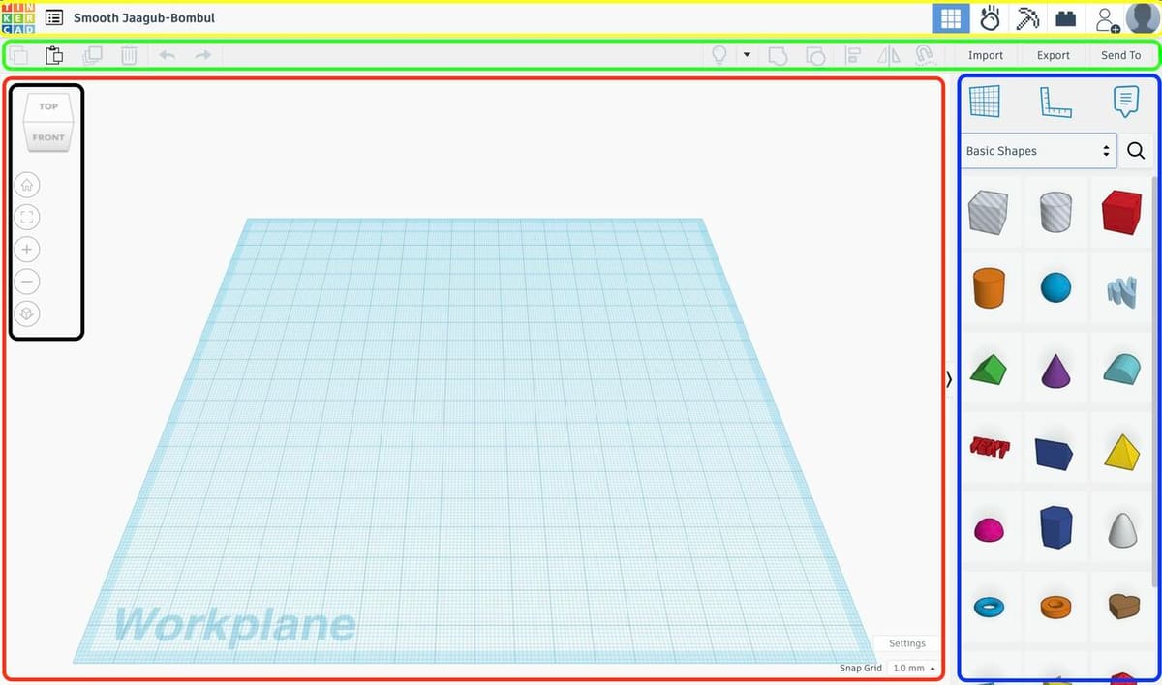The width and height of the screenshot is (1162, 685).
Task: Click the shape search magnifier icon
Action: tap(1137, 151)
